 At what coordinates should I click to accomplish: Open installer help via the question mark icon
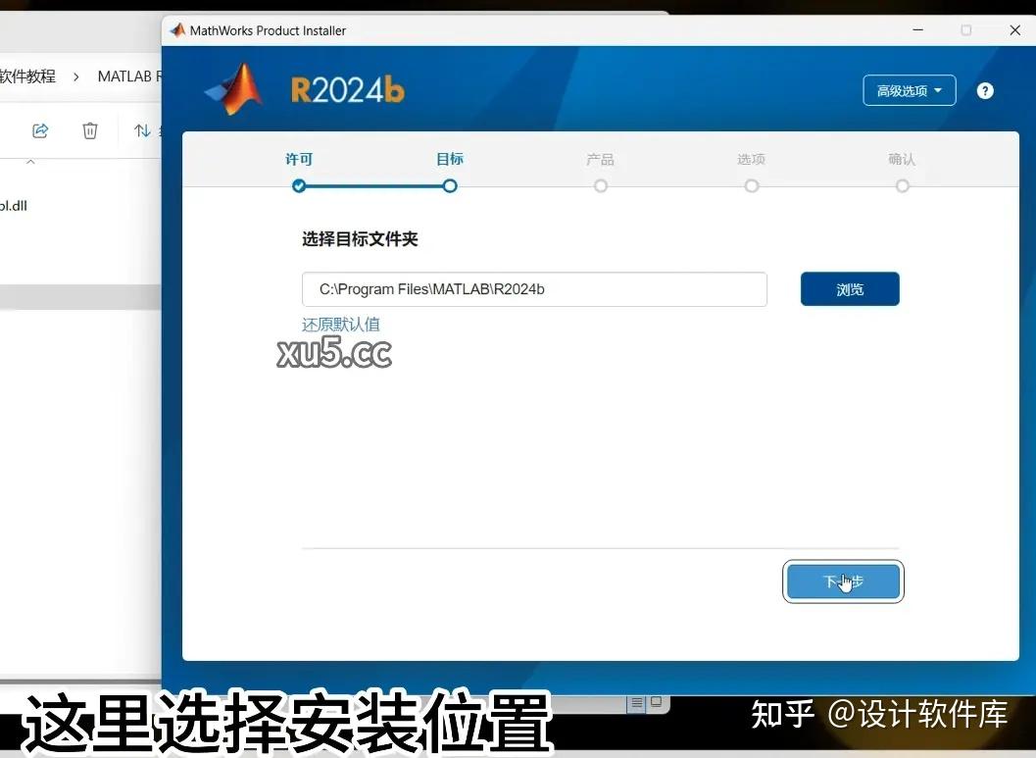[984, 90]
